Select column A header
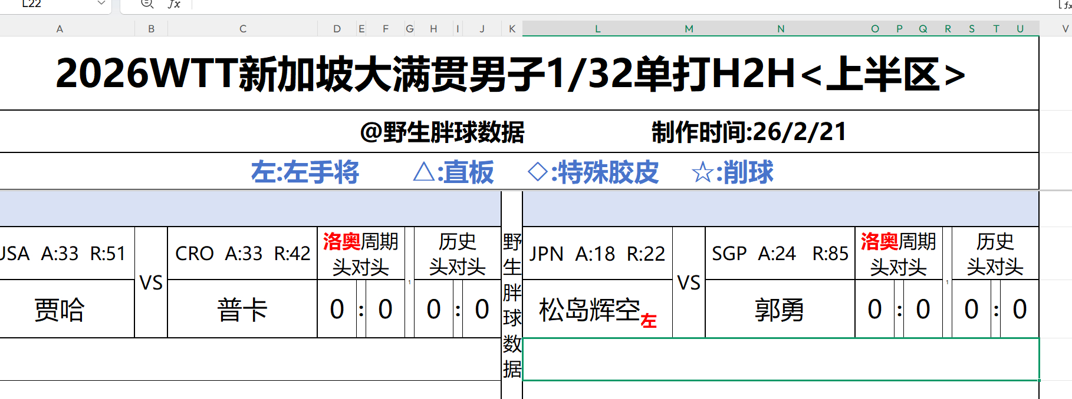Screen dimensions: 1072x399 [x=60, y=28]
